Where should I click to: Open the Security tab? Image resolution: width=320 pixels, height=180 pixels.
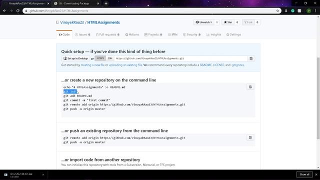(192, 34)
